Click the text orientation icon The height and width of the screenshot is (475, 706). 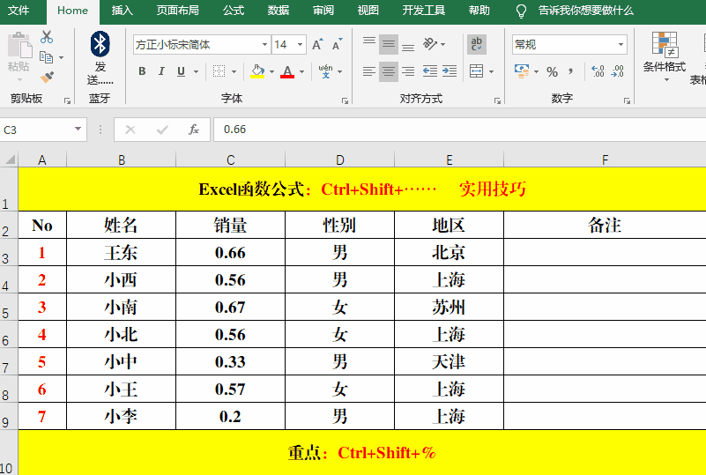(x=430, y=44)
